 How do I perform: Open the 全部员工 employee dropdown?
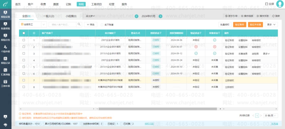click(33, 24)
